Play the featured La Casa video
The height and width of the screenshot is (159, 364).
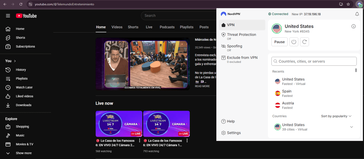(x=143, y=64)
